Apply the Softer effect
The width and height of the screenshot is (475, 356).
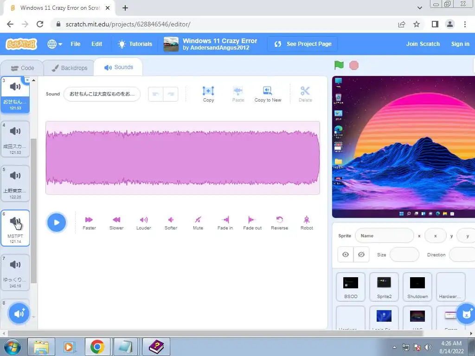click(x=171, y=223)
